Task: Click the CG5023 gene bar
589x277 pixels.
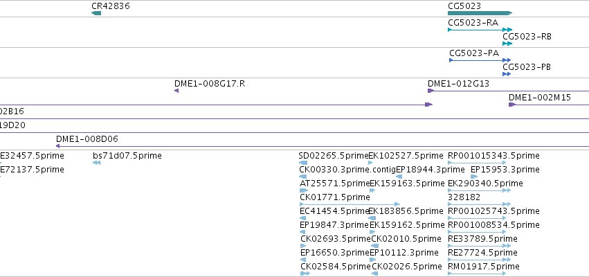Action: [480, 13]
